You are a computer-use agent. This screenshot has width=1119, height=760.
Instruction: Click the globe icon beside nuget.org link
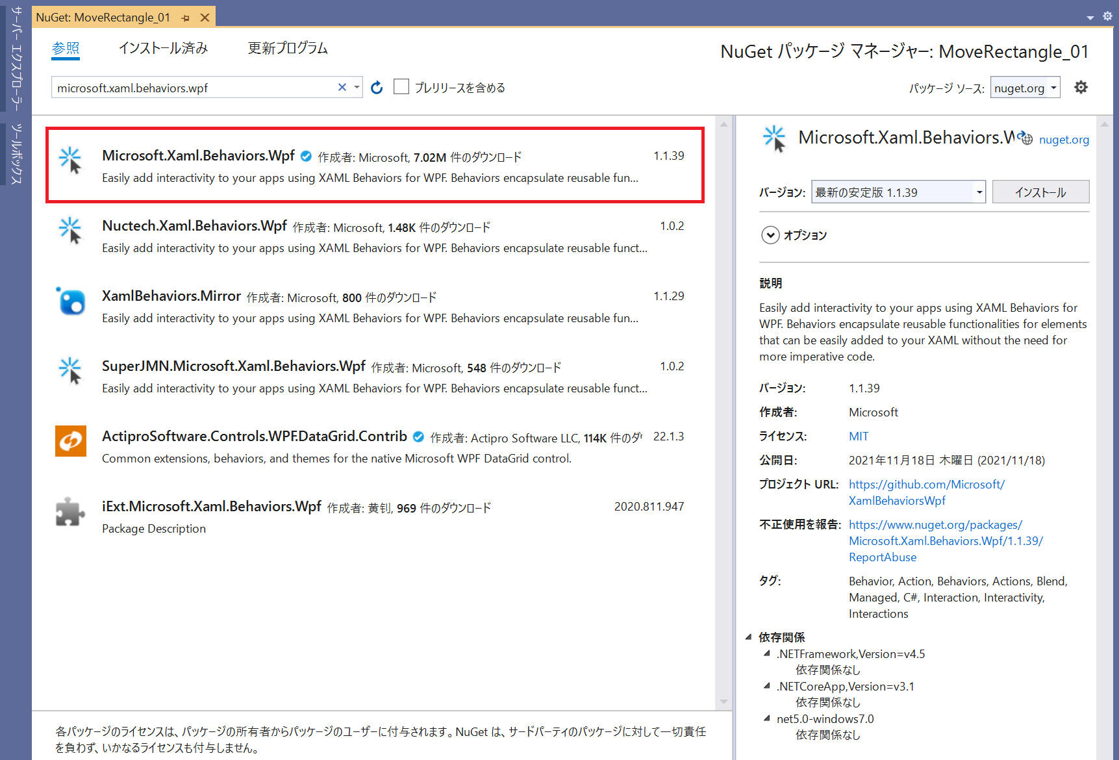tap(1025, 138)
